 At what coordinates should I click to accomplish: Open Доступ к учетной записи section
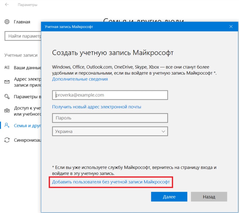tap(27, 111)
